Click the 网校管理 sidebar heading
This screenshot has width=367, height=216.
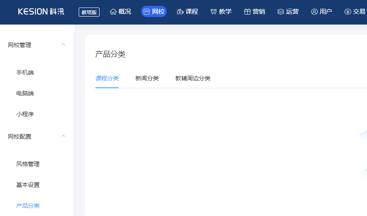click(20, 45)
